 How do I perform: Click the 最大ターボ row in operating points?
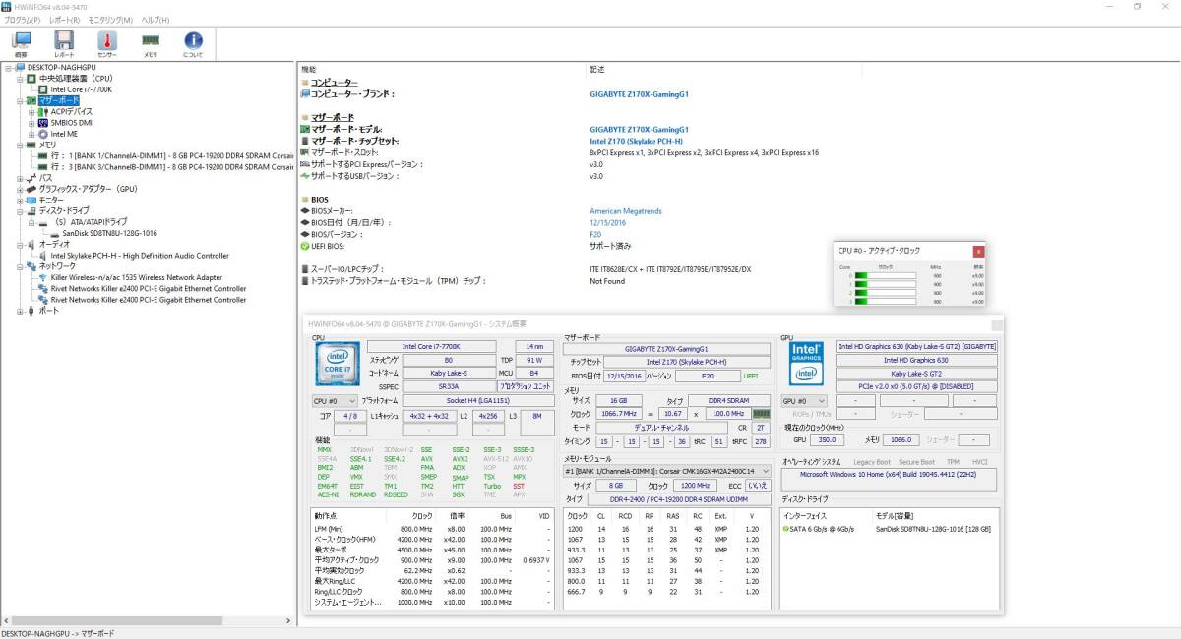tap(433, 551)
